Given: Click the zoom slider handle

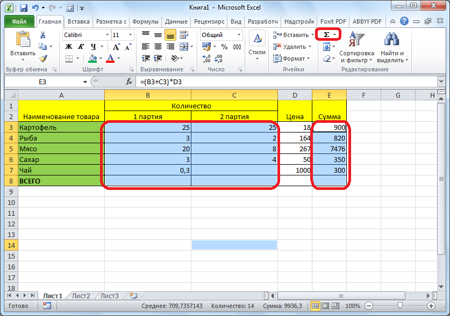Looking at the screenshot, I should pos(399,306).
